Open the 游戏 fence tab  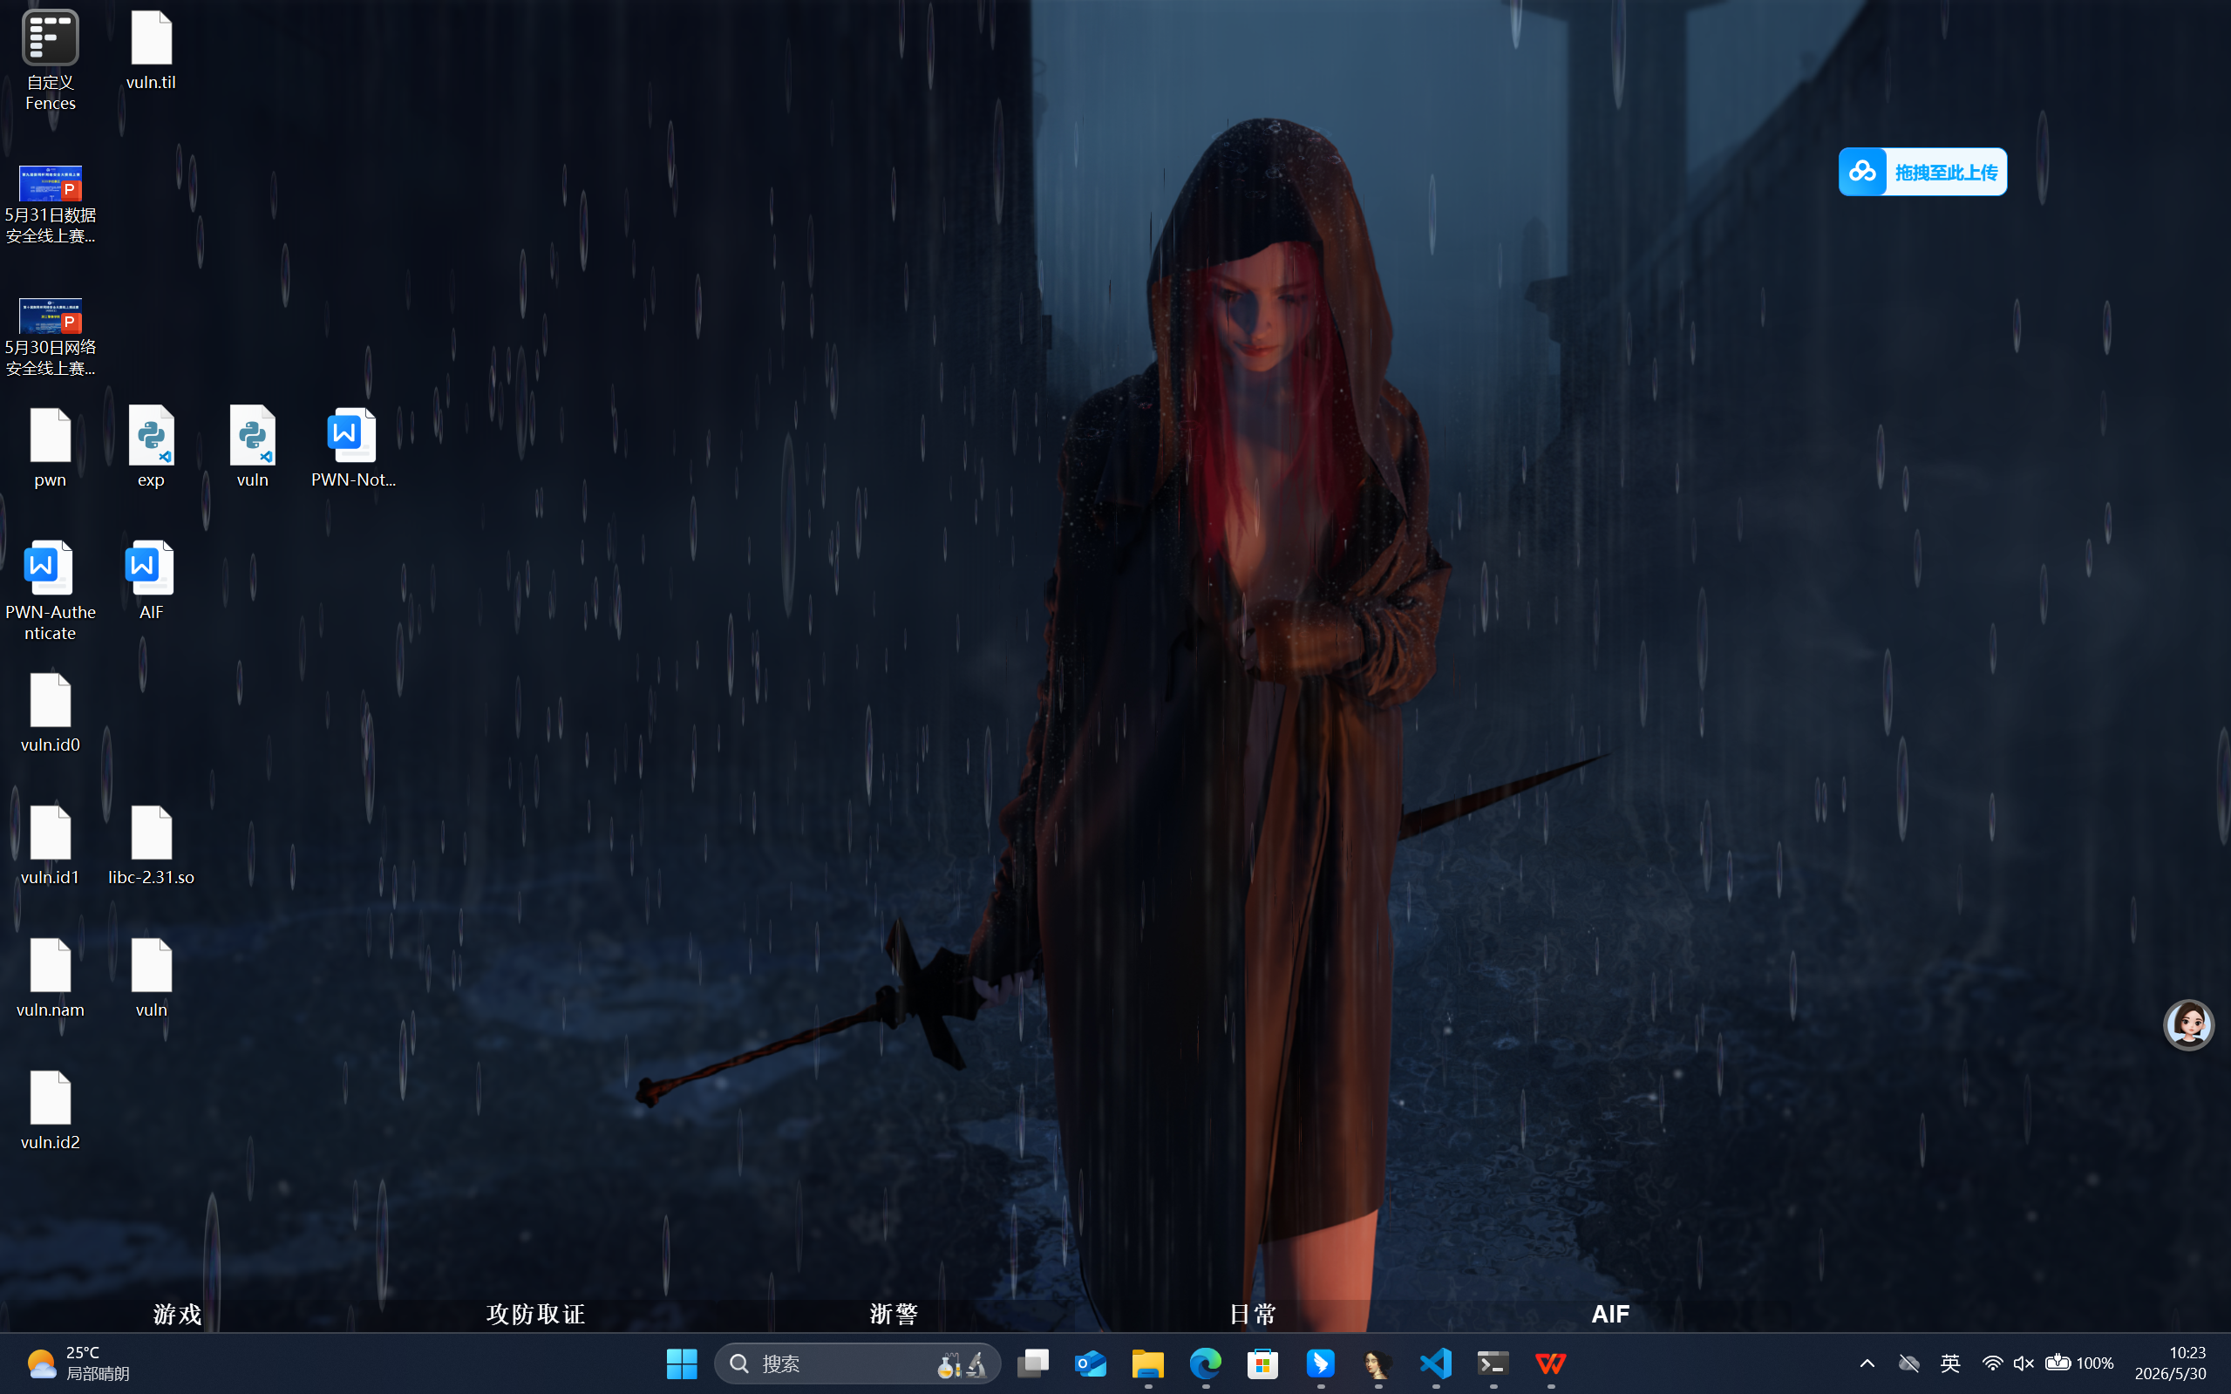click(x=177, y=1314)
